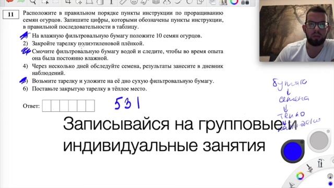334x188 pixels.
Task: Open the Color Editor wheel in toolbar
Action: (234, 2)
